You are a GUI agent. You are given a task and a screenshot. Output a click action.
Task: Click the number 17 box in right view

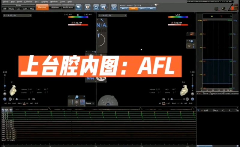tap(189, 46)
